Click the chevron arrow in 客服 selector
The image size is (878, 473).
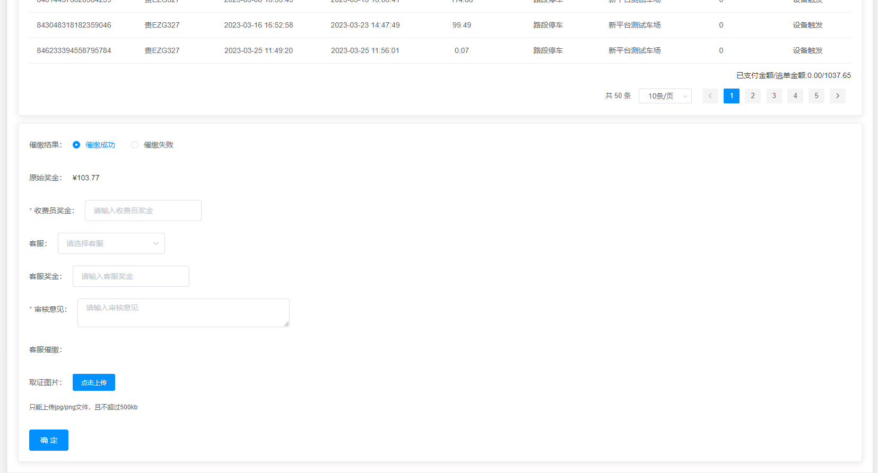tap(155, 243)
